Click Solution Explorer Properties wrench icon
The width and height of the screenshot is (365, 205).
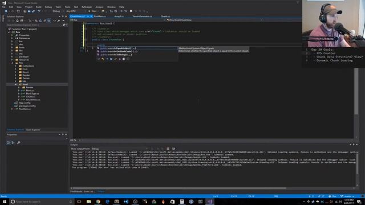pos(59,20)
